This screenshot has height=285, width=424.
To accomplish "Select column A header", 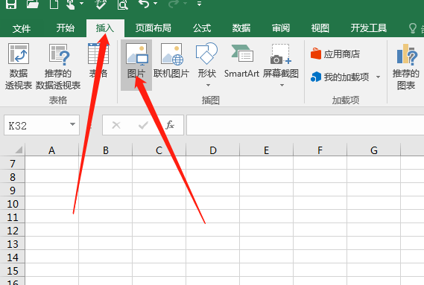I will tap(52, 150).
